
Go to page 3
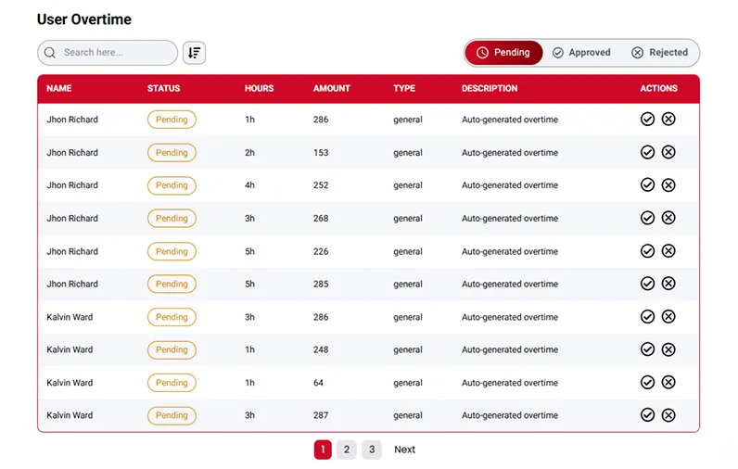(372, 450)
